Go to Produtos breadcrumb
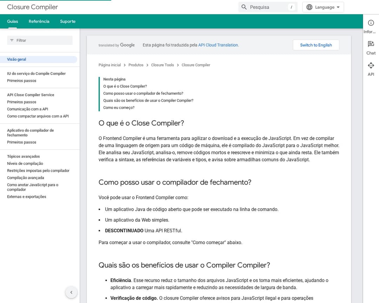 click(x=136, y=65)
